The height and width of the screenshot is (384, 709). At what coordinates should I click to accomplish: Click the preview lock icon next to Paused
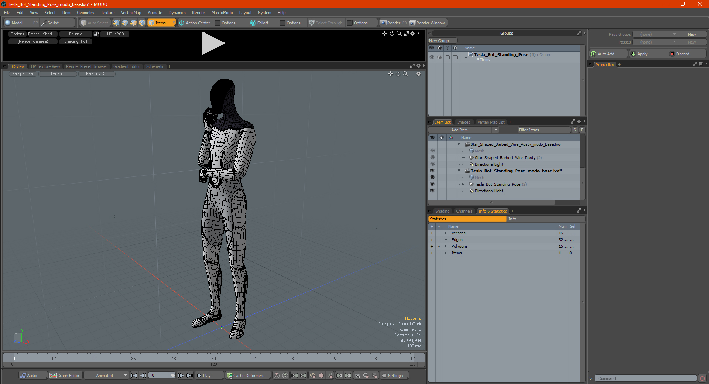96,34
